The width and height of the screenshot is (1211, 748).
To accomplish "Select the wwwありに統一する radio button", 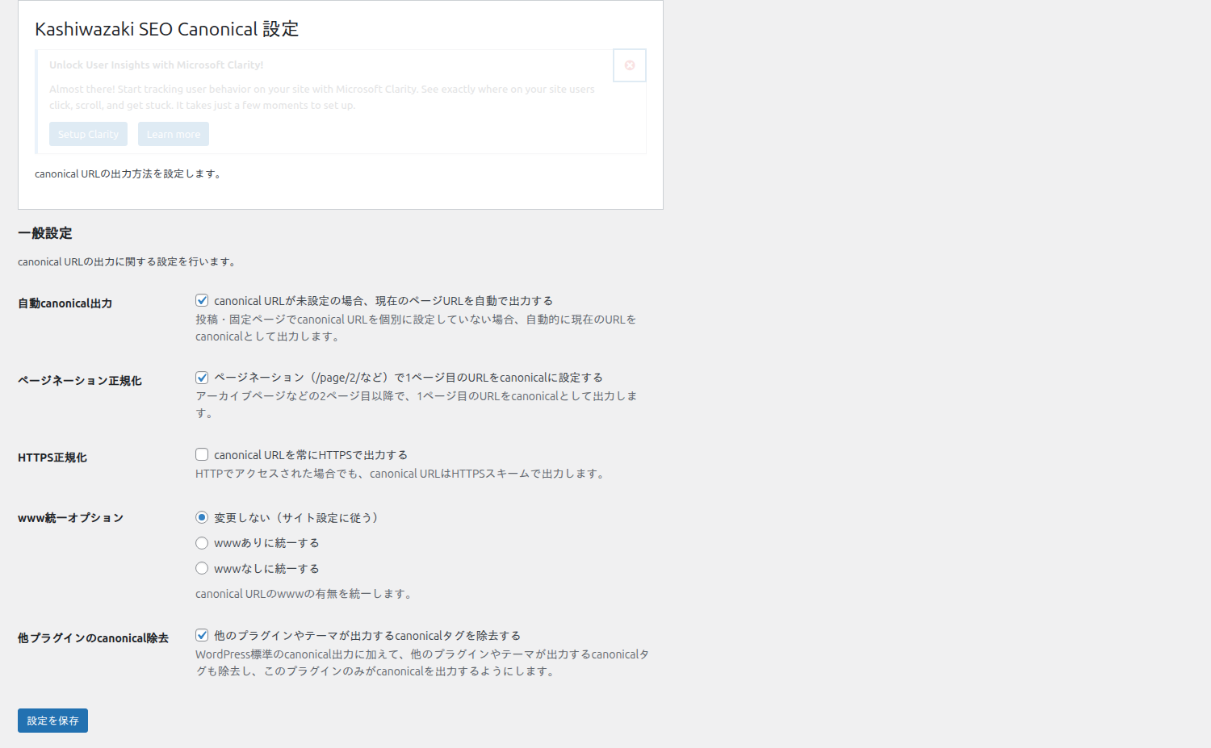I will coord(202,542).
